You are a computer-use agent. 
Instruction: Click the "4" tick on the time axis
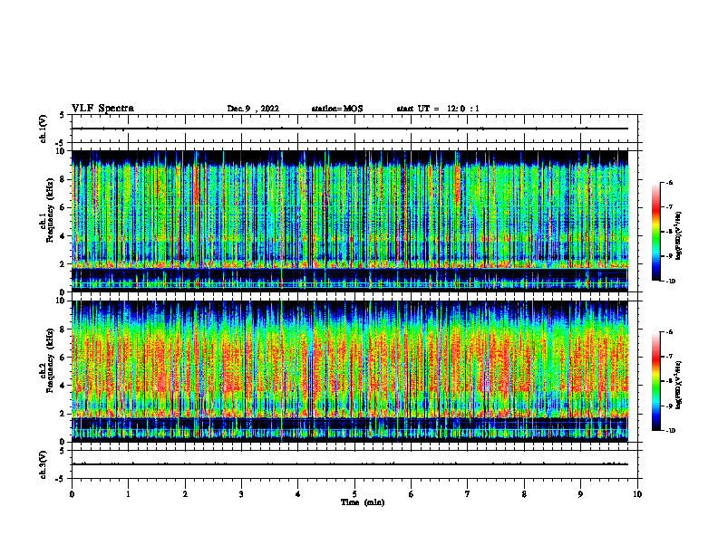[x=298, y=494]
